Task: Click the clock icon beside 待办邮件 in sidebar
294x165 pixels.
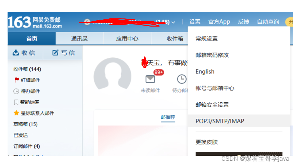Action: [x=16, y=91]
